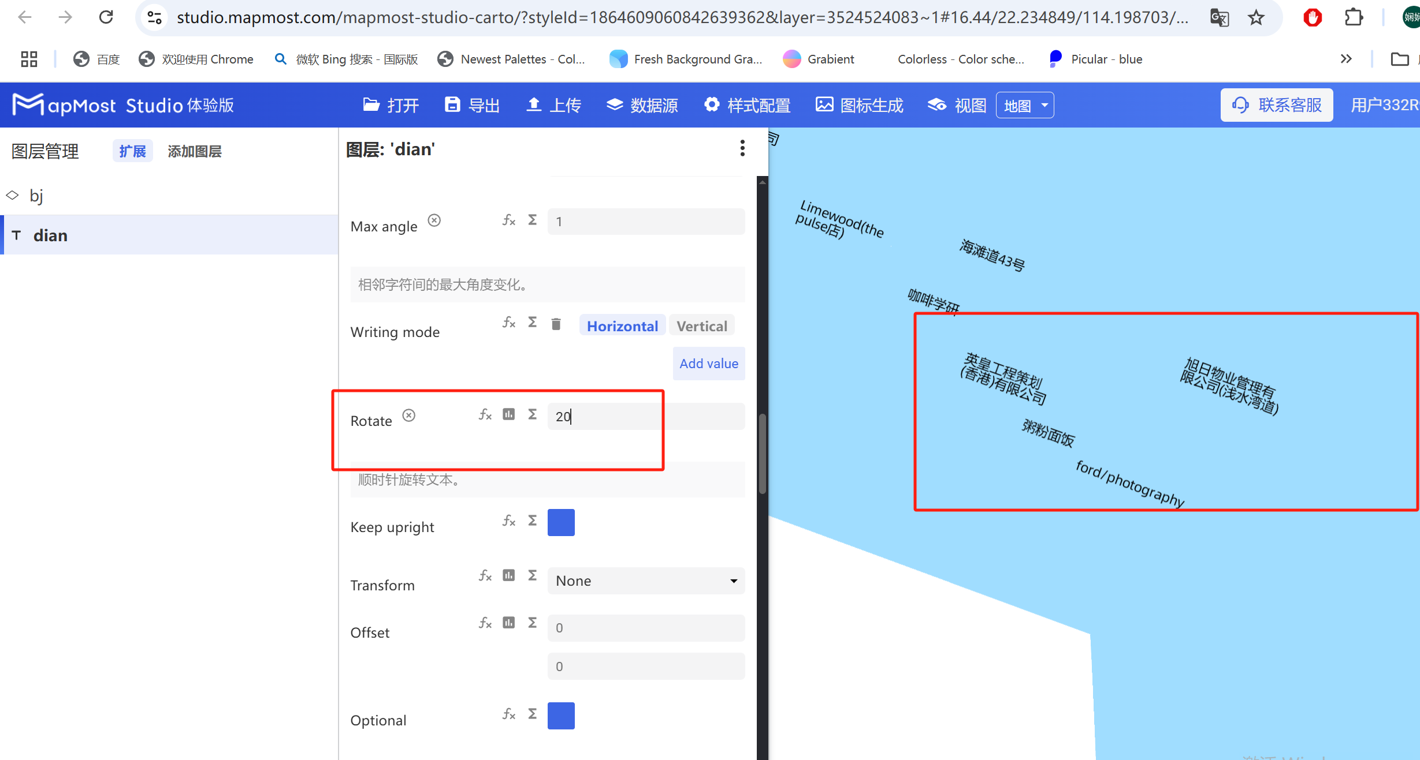
Task: Click the fx icon next to Rotate
Action: coord(485,415)
